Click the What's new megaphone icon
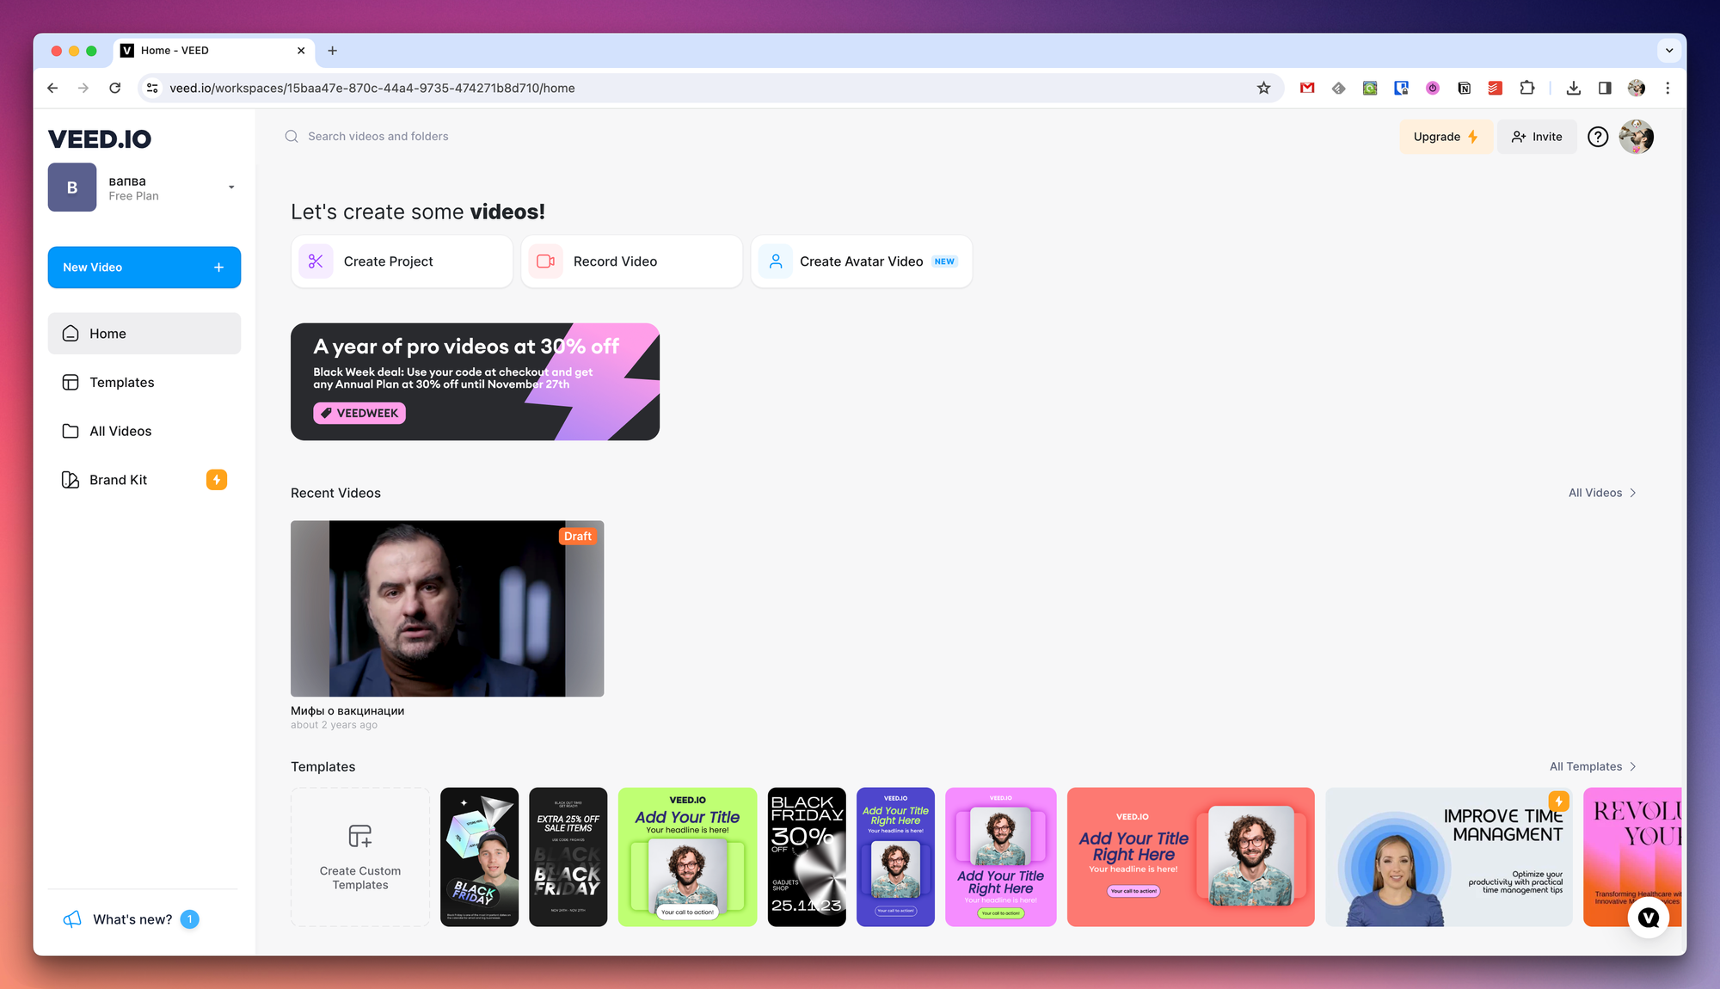This screenshot has width=1720, height=989. pyautogui.click(x=72, y=919)
